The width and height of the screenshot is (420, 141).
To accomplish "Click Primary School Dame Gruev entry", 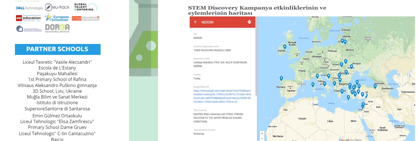I will pos(57,127).
